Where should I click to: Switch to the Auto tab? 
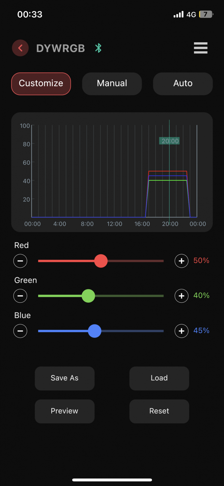point(183,84)
